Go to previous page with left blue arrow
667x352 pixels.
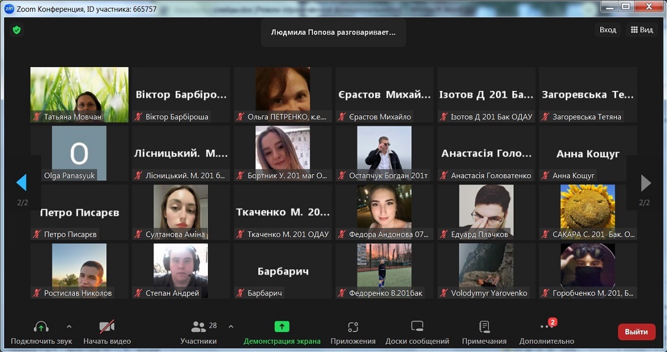point(22,183)
